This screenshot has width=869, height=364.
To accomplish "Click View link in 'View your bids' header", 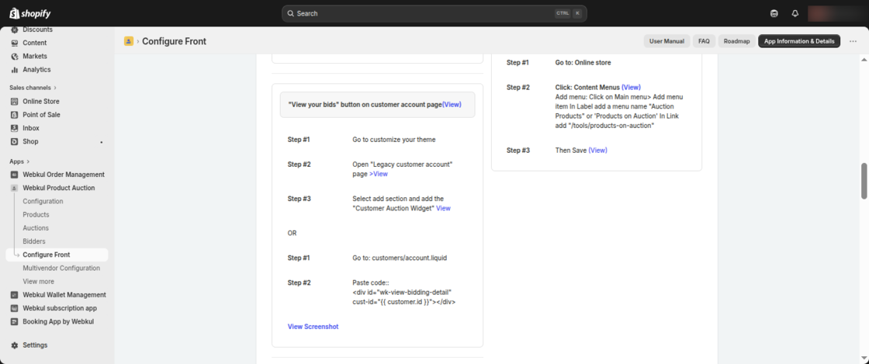I will point(452,104).
